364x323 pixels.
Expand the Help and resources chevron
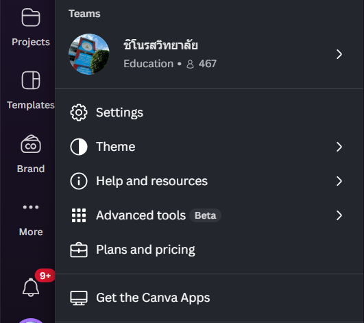339,181
